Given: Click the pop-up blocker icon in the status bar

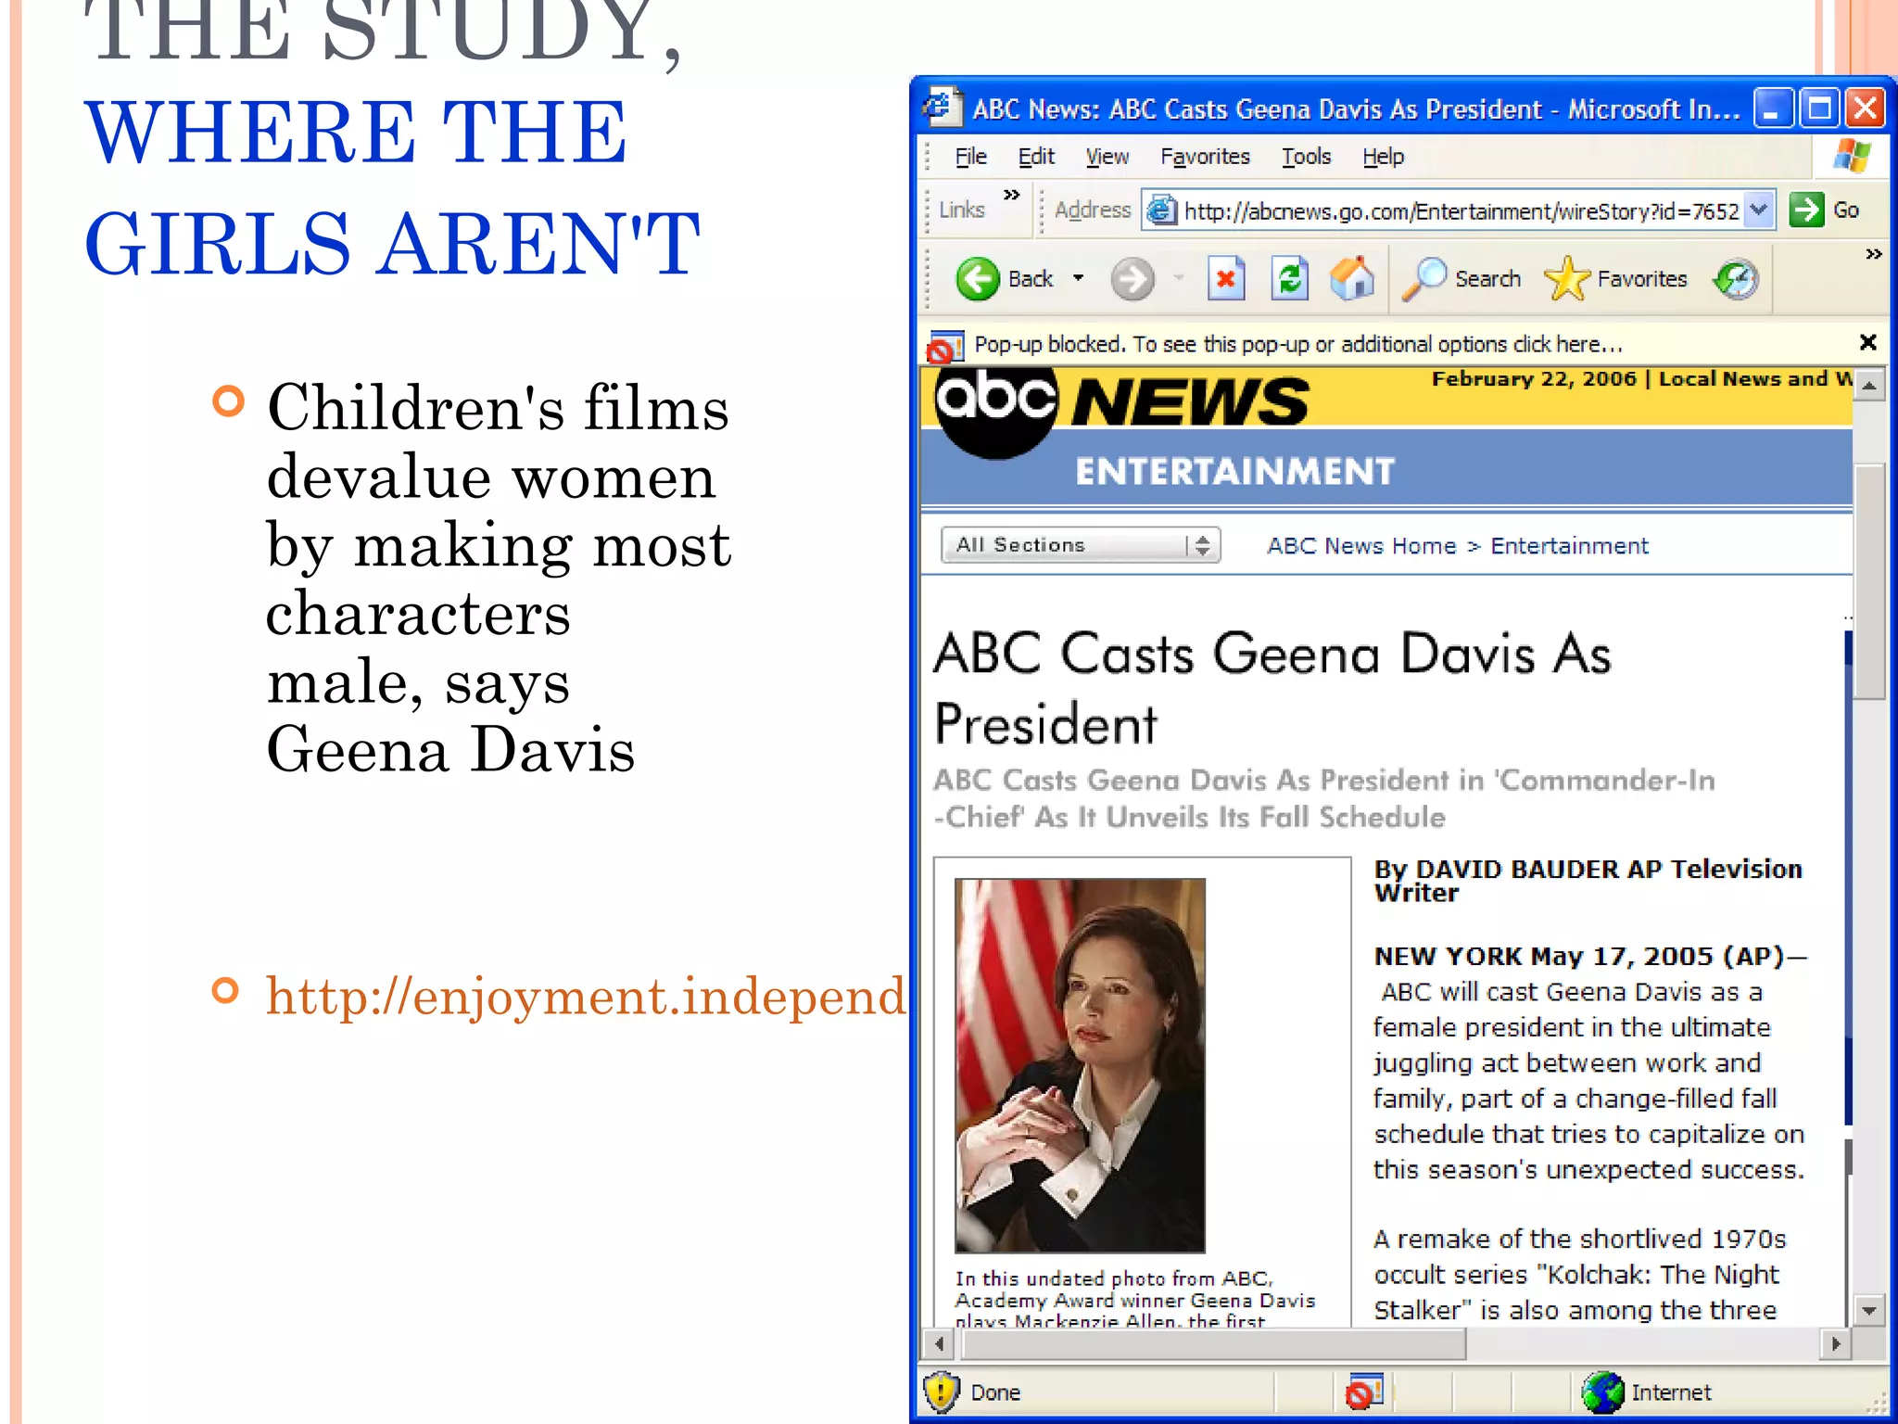Looking at the screenshot, I should (1363, 1392).
